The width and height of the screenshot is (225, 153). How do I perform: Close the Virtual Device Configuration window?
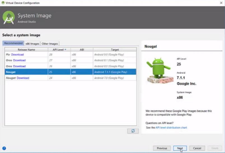click(221, 3)
